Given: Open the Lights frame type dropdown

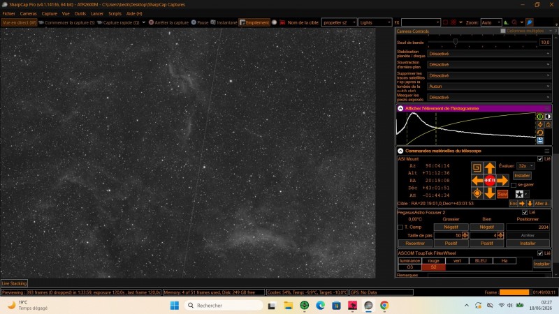Looking at the screenshot, I should pyautogui.click(x=375, y=22).
